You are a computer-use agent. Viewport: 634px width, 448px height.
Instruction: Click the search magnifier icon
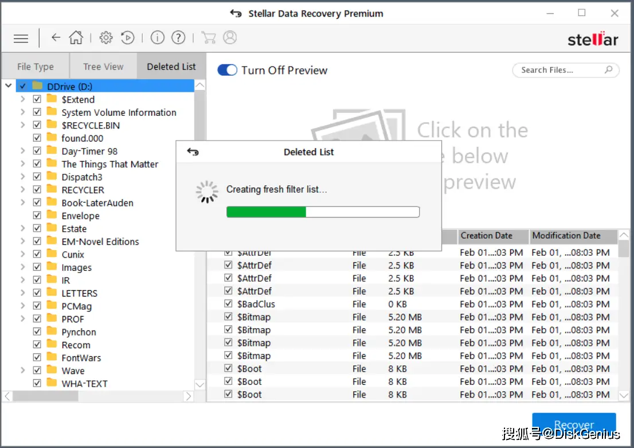609,69
